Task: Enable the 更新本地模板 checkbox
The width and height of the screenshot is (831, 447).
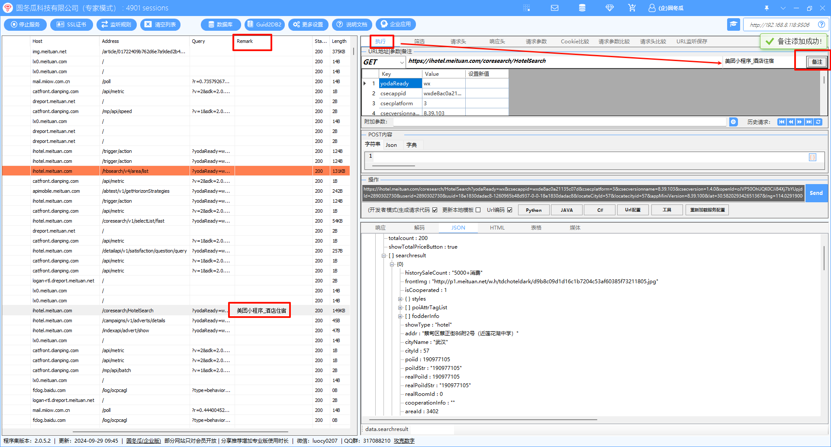Action: [478, 210]
